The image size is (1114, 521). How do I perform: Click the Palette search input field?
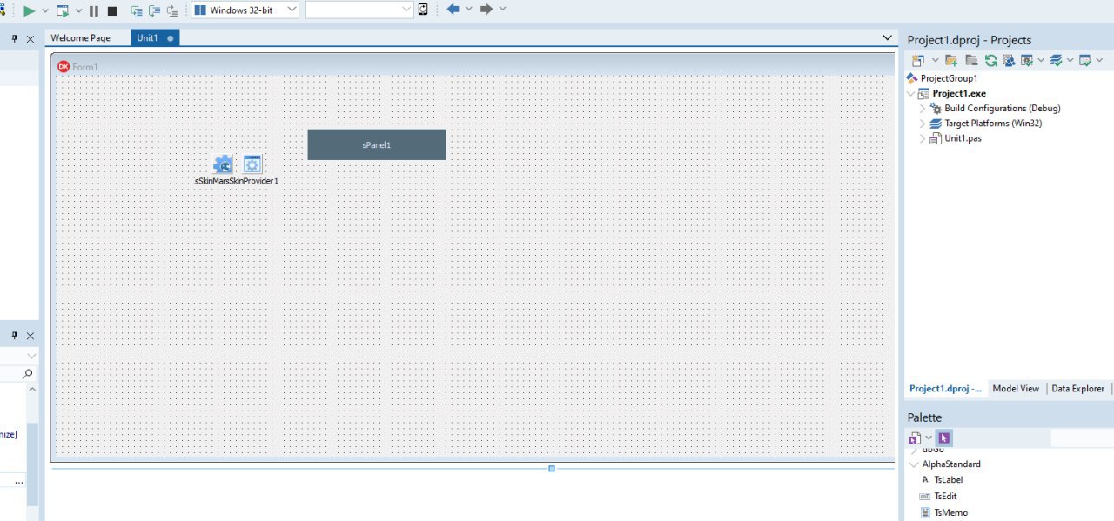pyautogui.click(x=1082, y=438)
